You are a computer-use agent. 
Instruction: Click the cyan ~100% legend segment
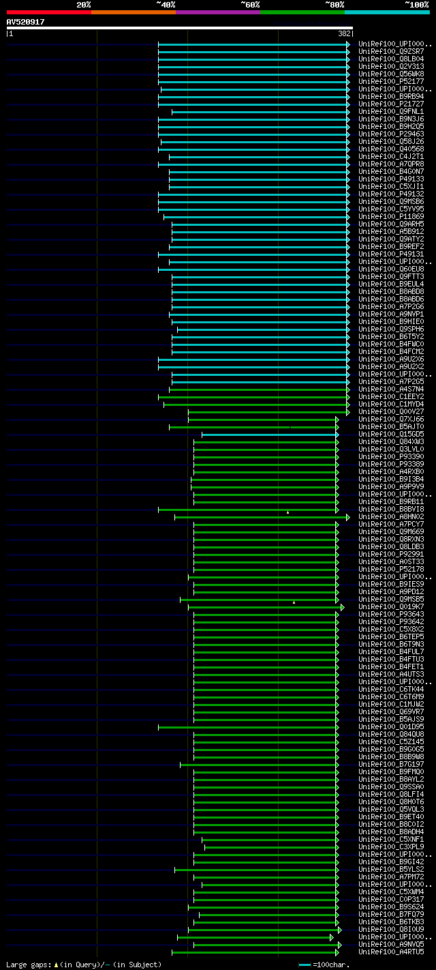click(387, 12)
